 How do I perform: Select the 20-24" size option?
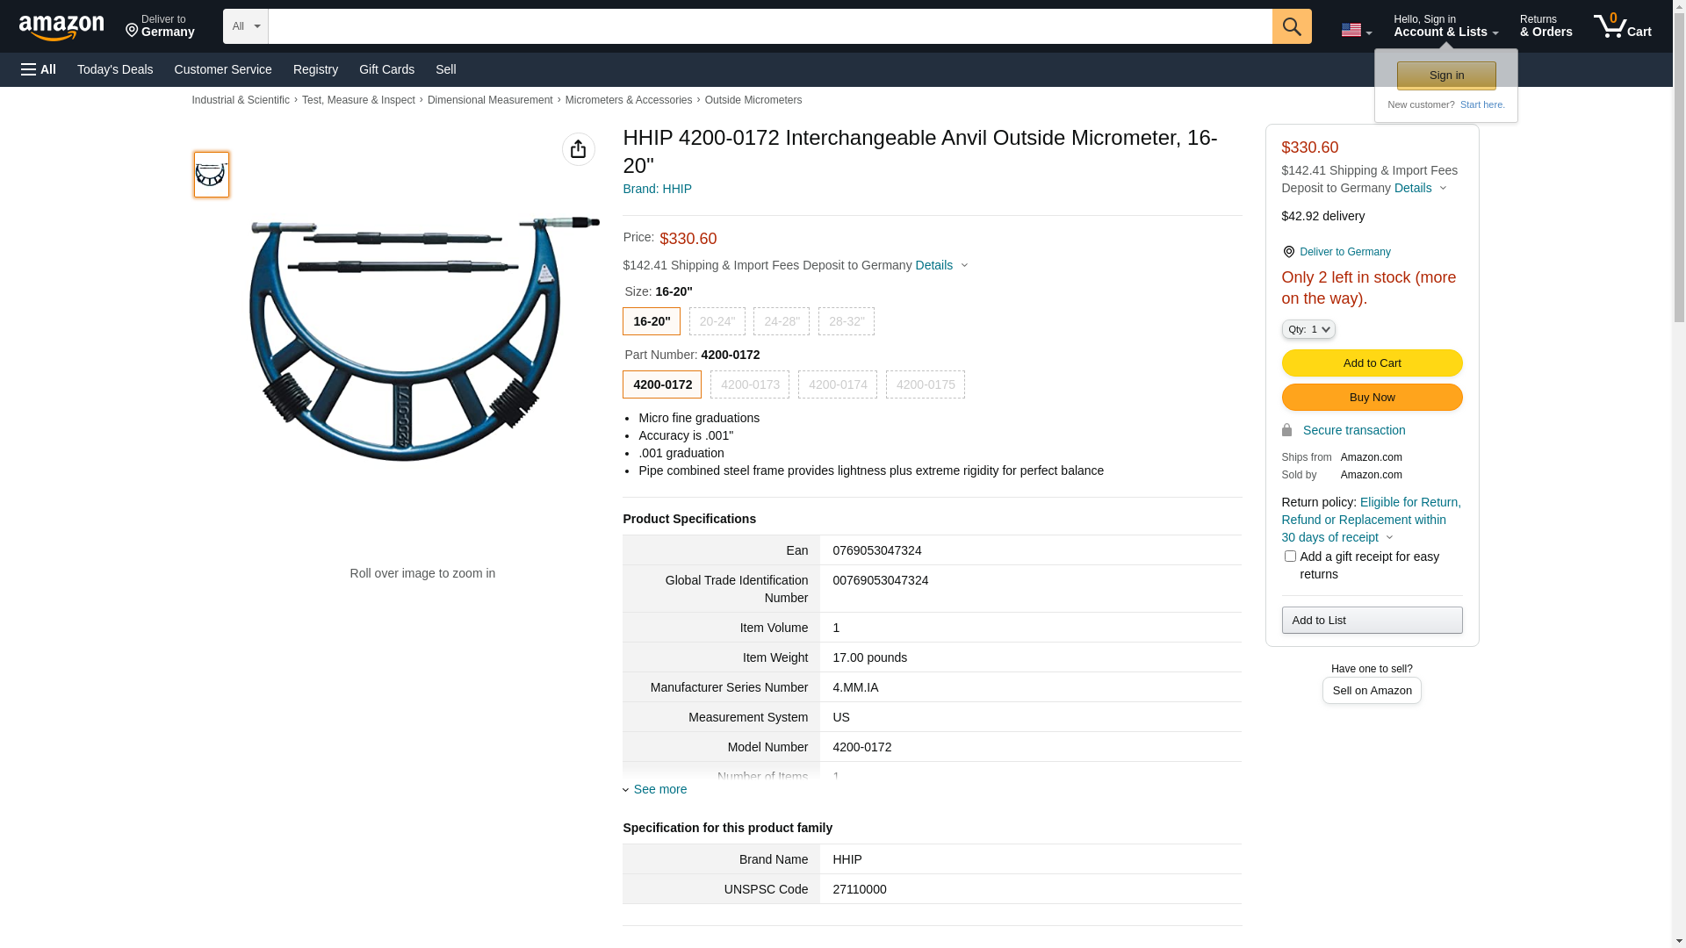click(717, 321)
